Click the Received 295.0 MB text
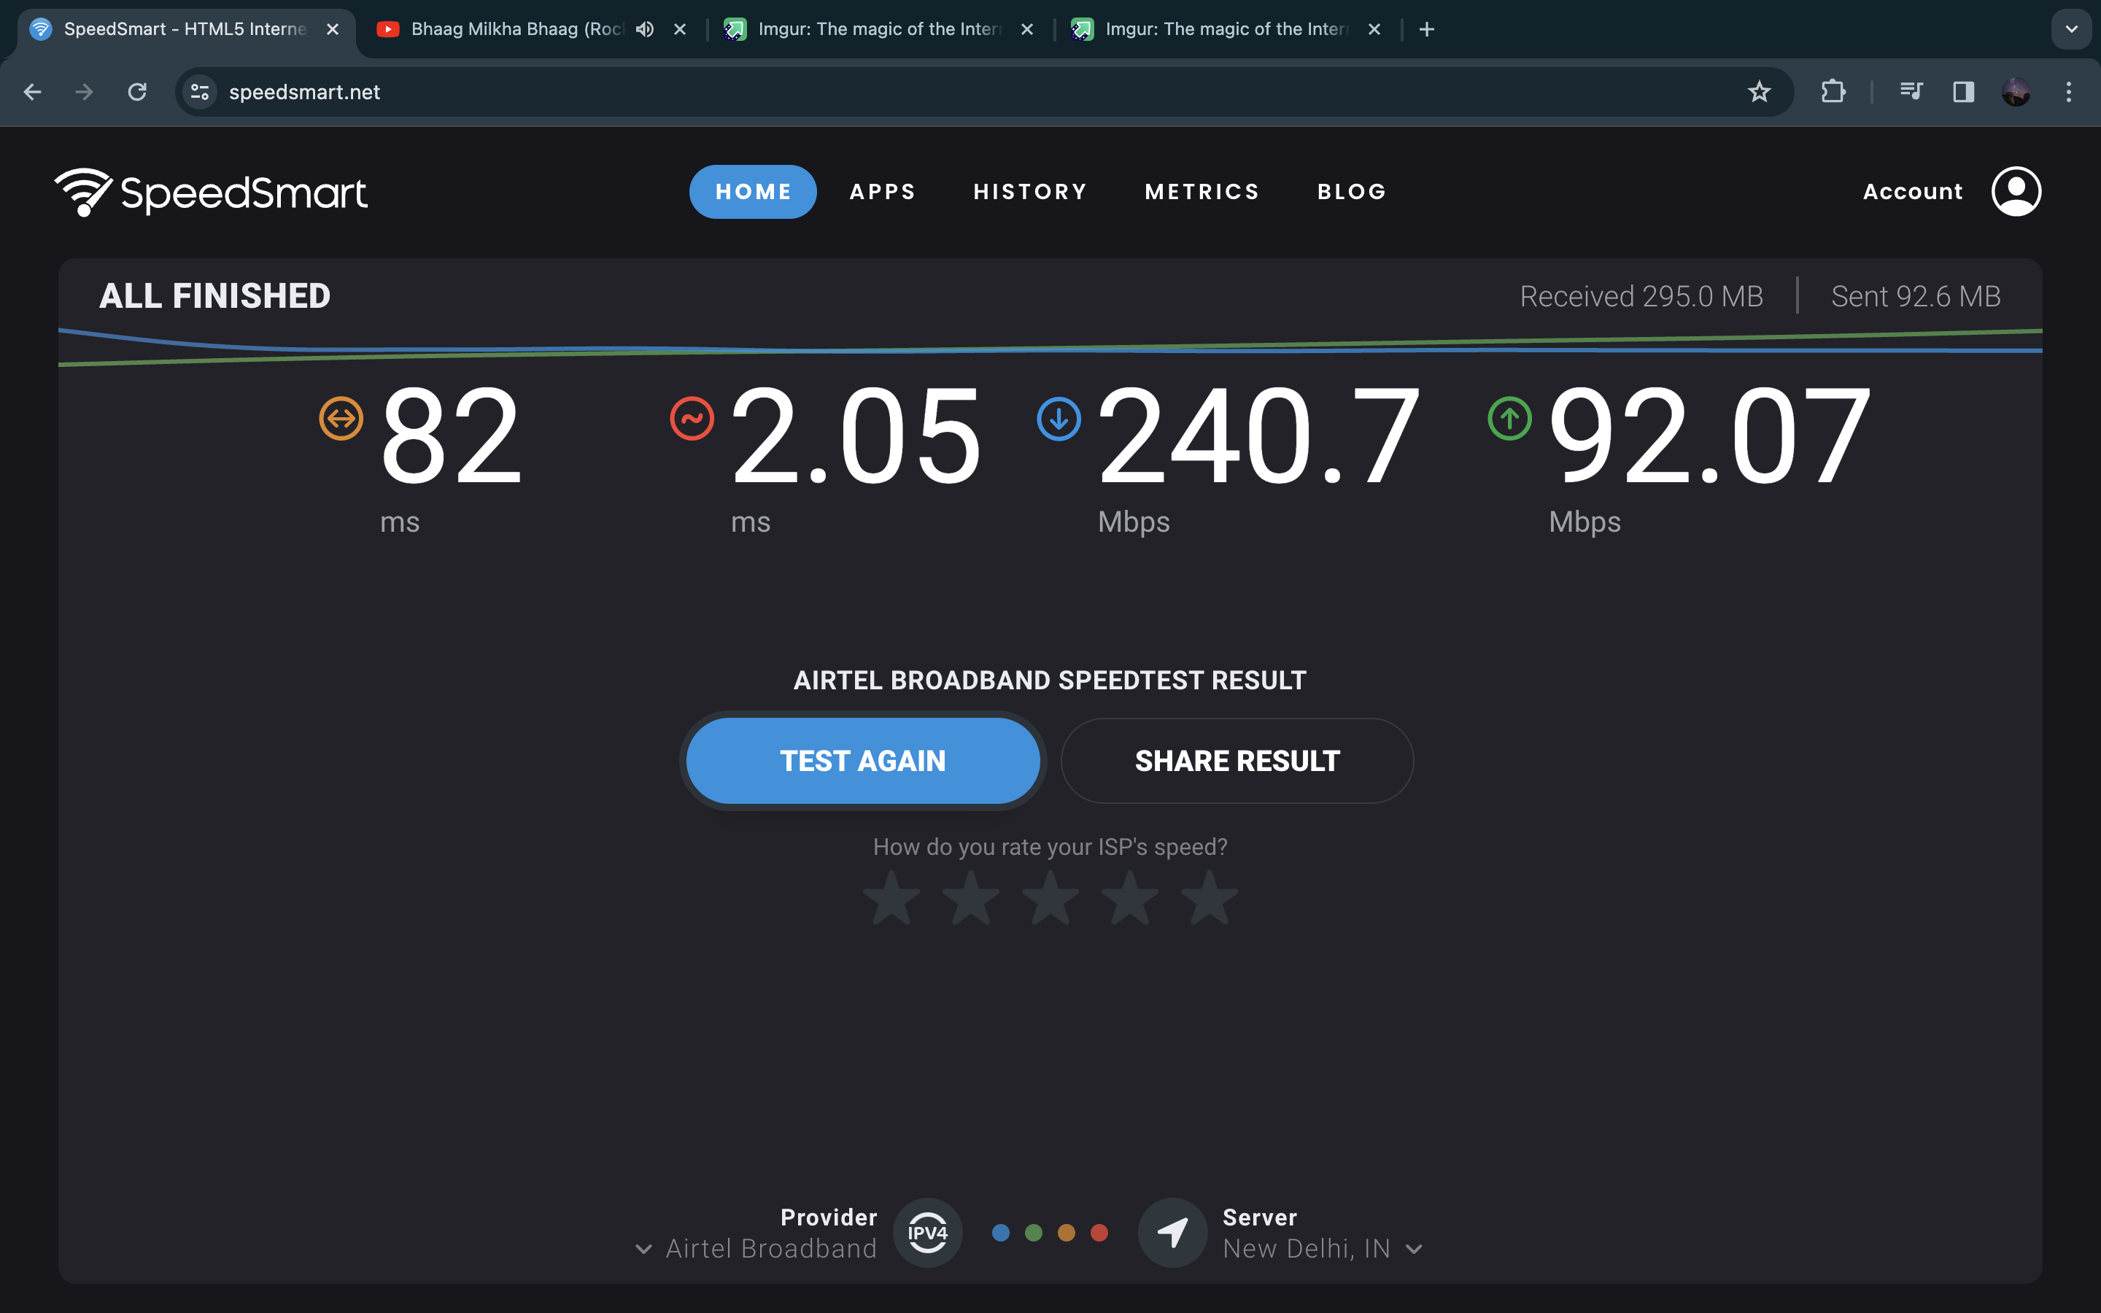The width and height of the screenshot is (2101, 1313). [x=1641, y=296]
